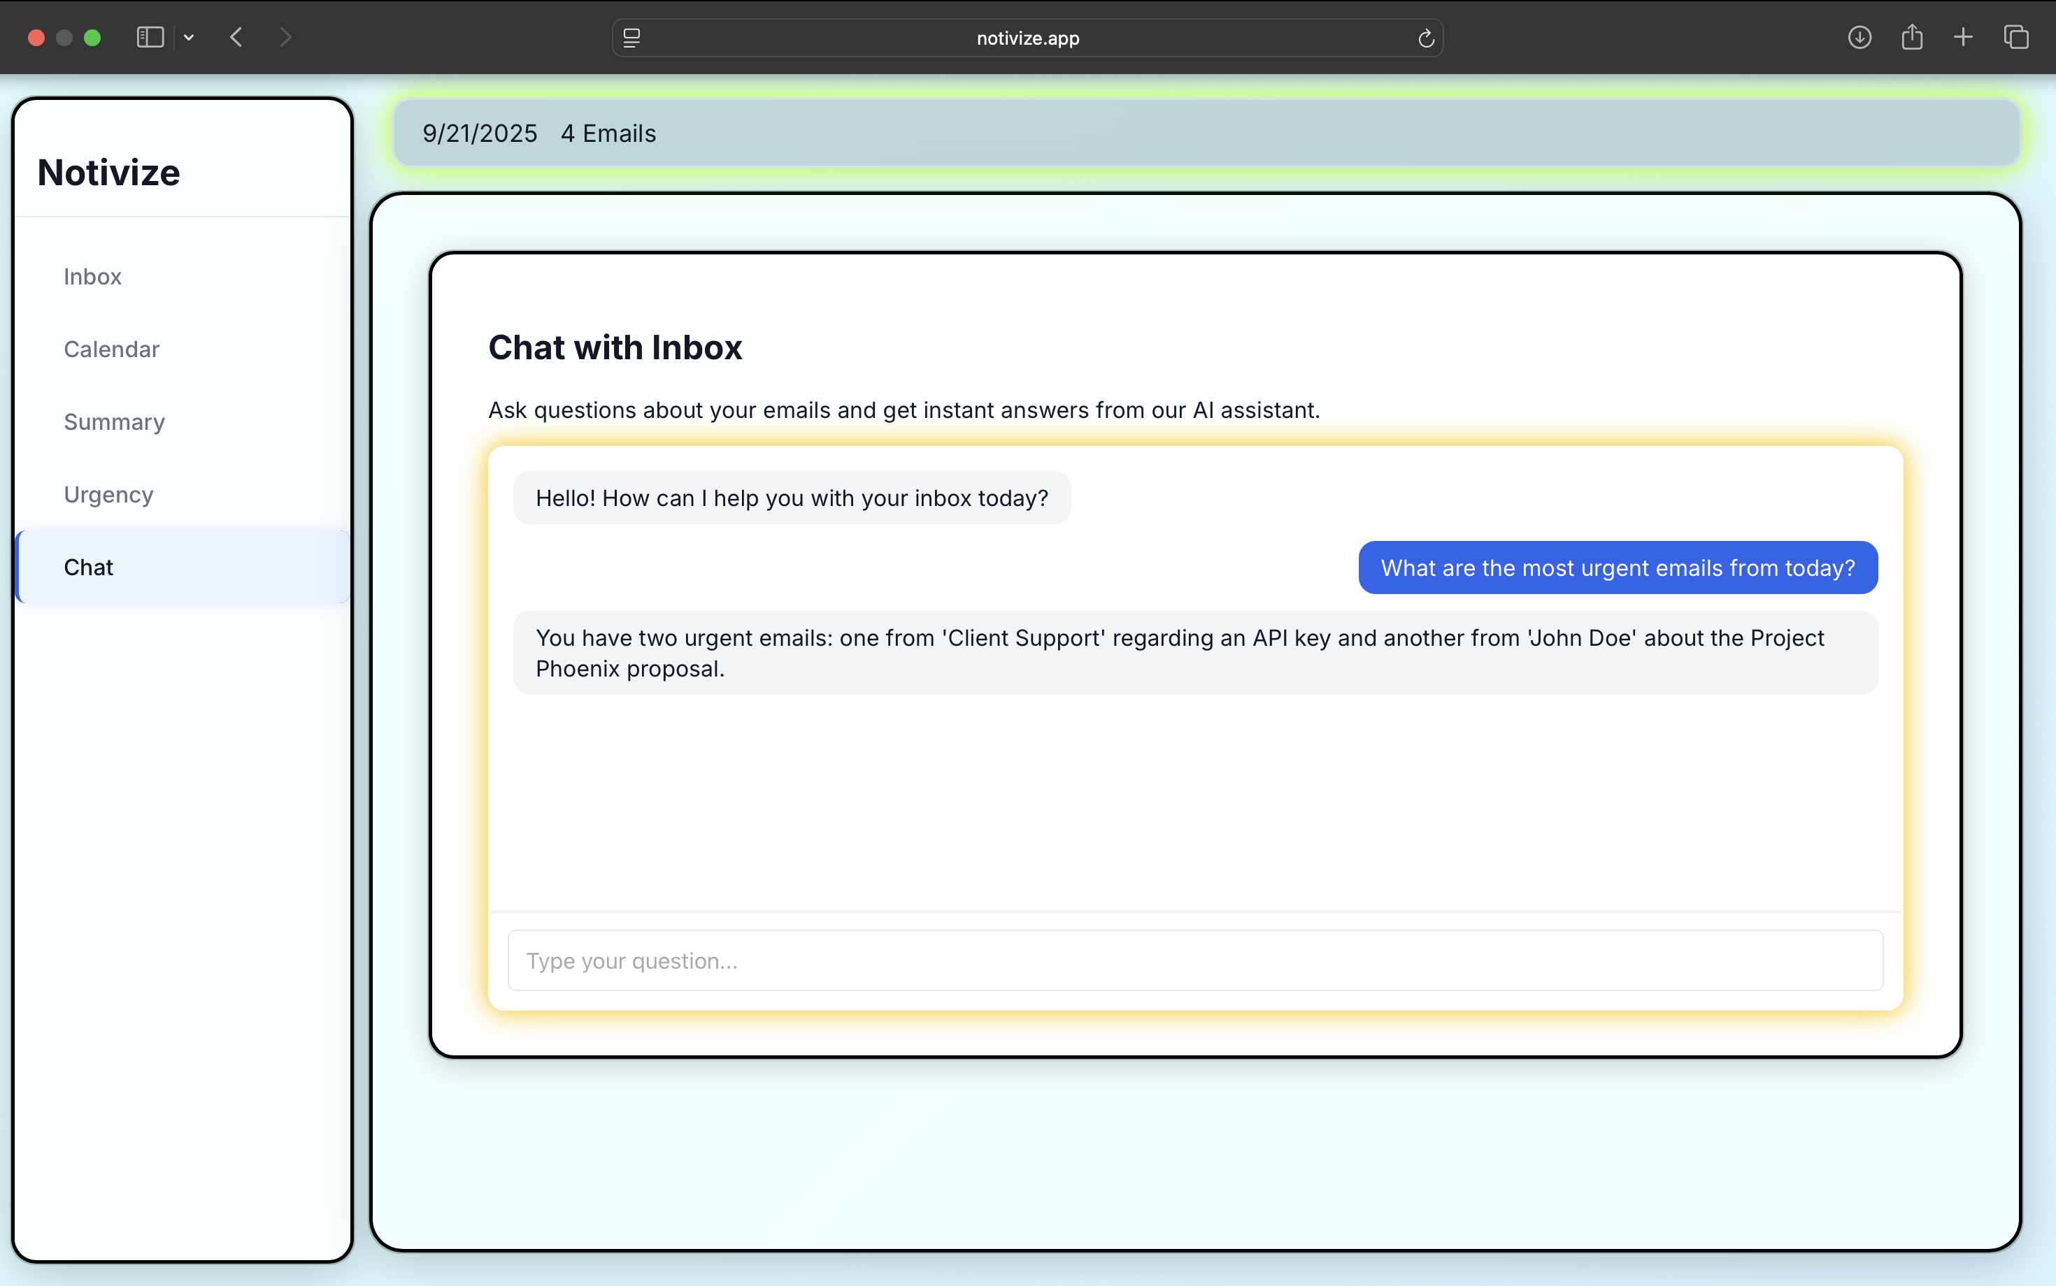2056x1286 pixels.
Task: Switch to the Calendar view
Action: [111, 349]
